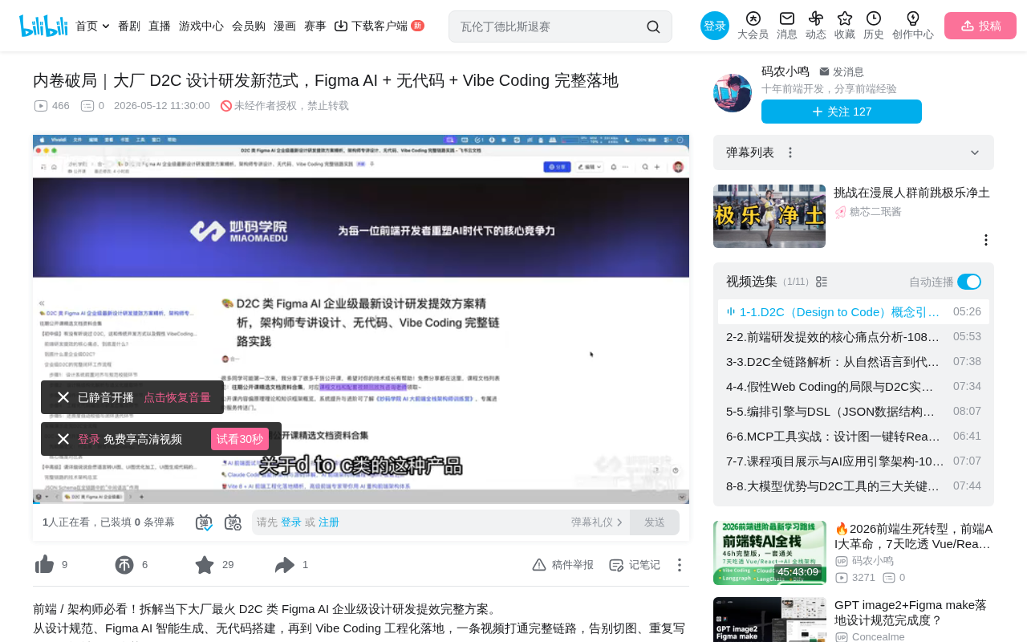Click the coin donate icon
Image resolution: width=1027 pixels, height=642 pixels.
pyautogui.click(x=124, y=565)
